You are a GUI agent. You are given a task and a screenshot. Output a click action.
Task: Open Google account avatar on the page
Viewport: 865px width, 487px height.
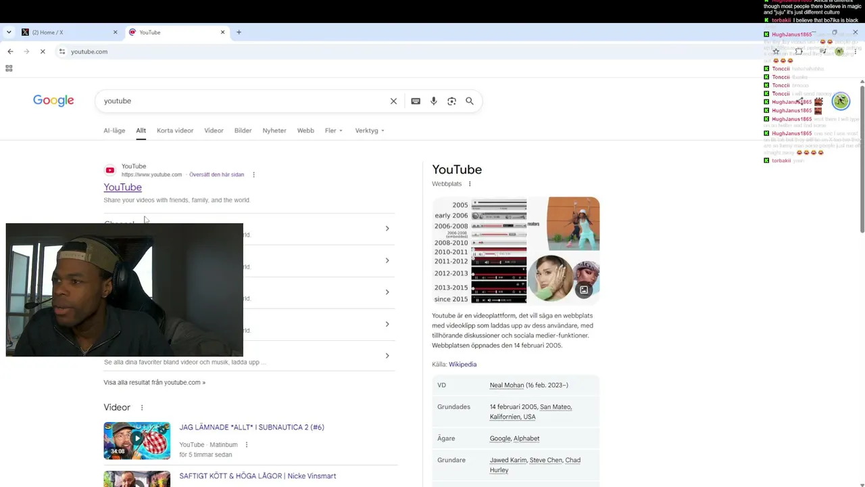tap(841, 101)
